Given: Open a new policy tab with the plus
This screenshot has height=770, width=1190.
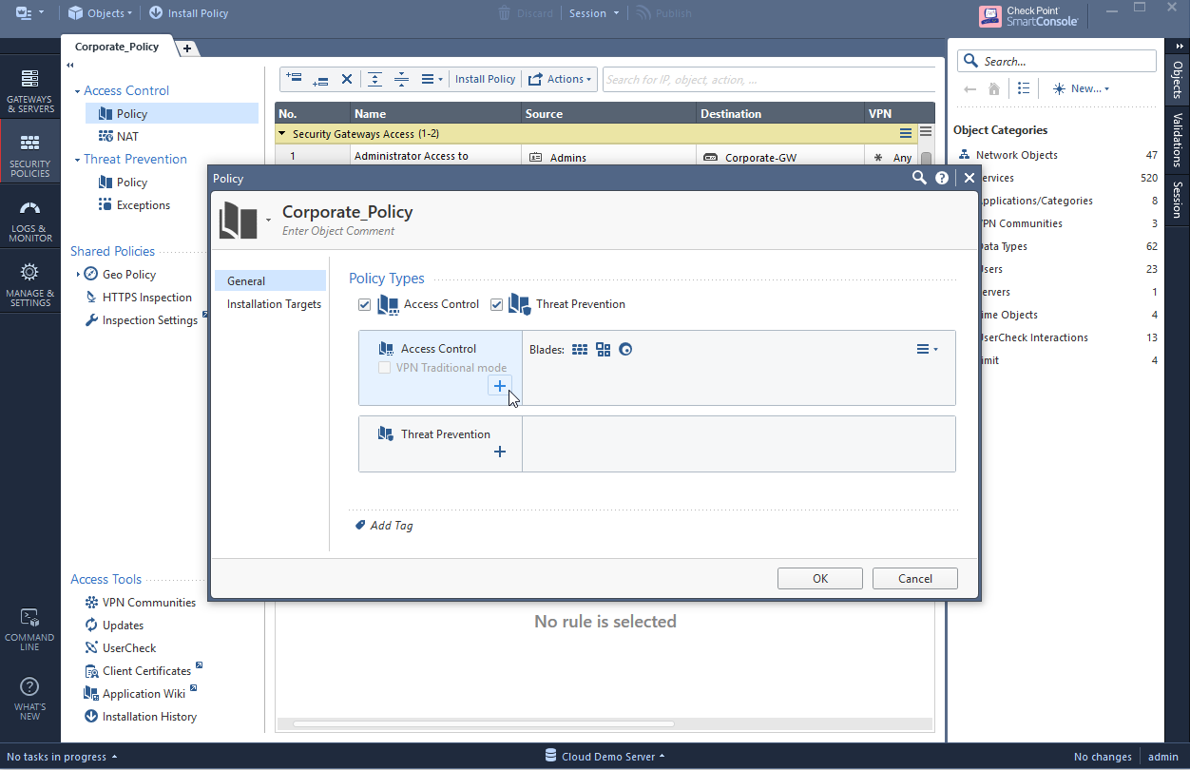Looking at the screenshot, I should (187, 48).
